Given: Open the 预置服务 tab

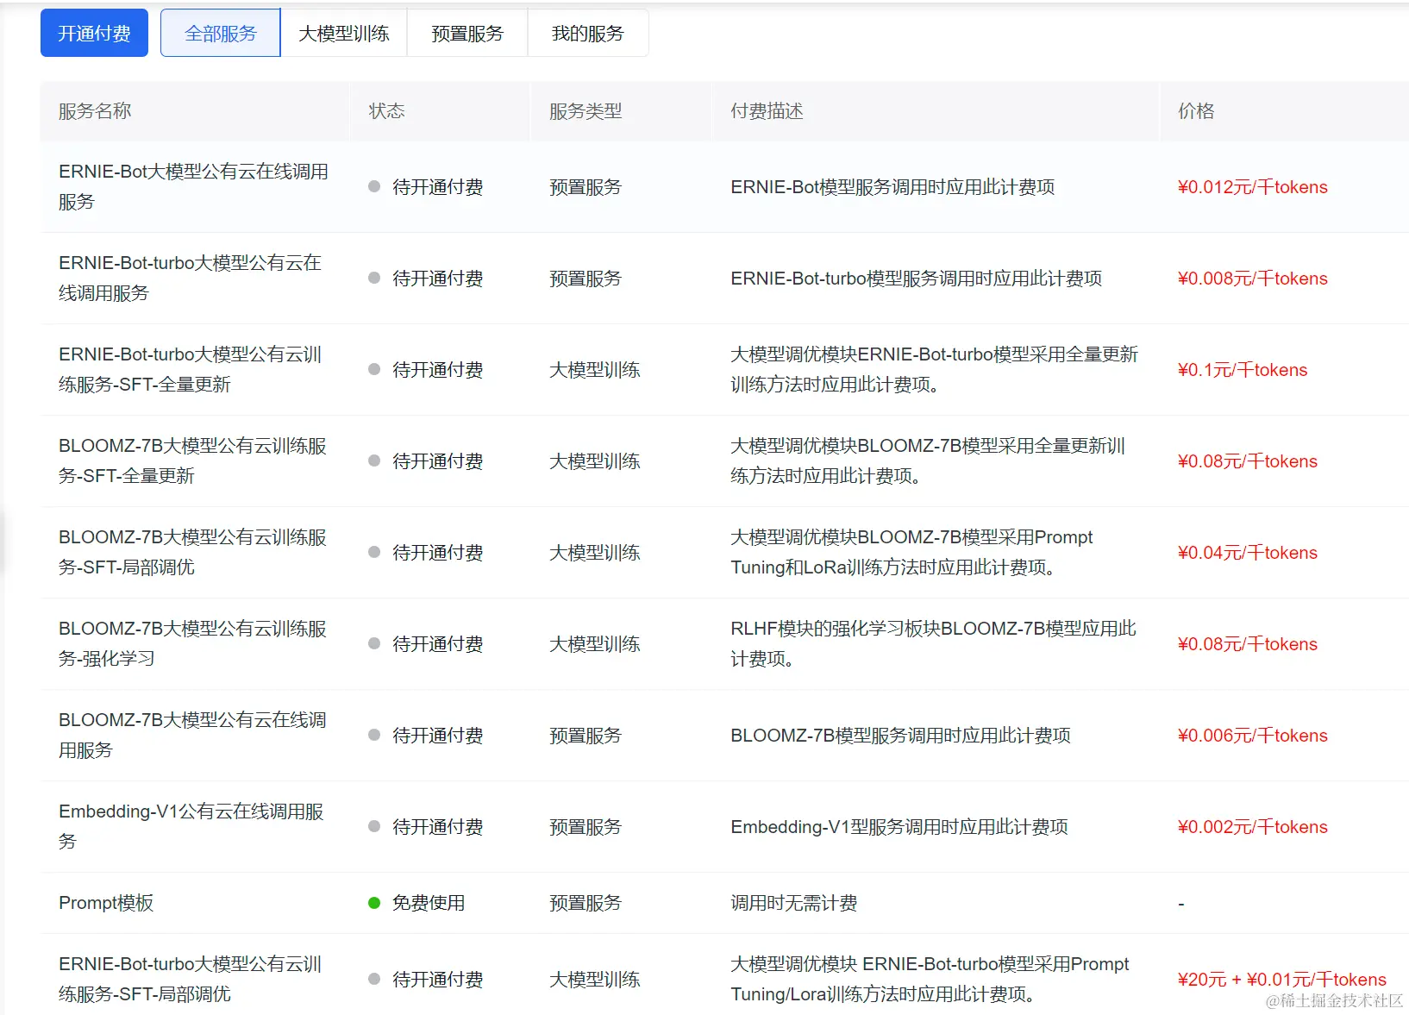Looking at the screenshot, I should (467, 34).
